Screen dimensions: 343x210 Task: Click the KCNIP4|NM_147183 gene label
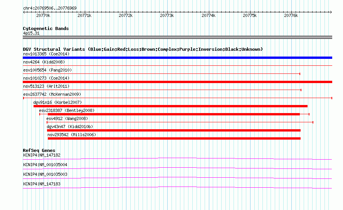pyautogui.click(x=42, y=184)
